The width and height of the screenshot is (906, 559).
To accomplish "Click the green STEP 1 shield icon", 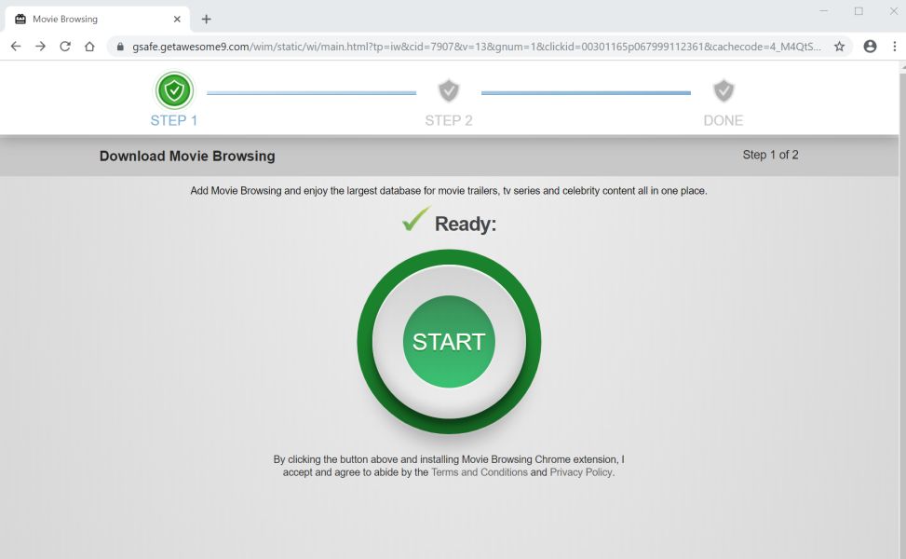I will tap(174, 90).
